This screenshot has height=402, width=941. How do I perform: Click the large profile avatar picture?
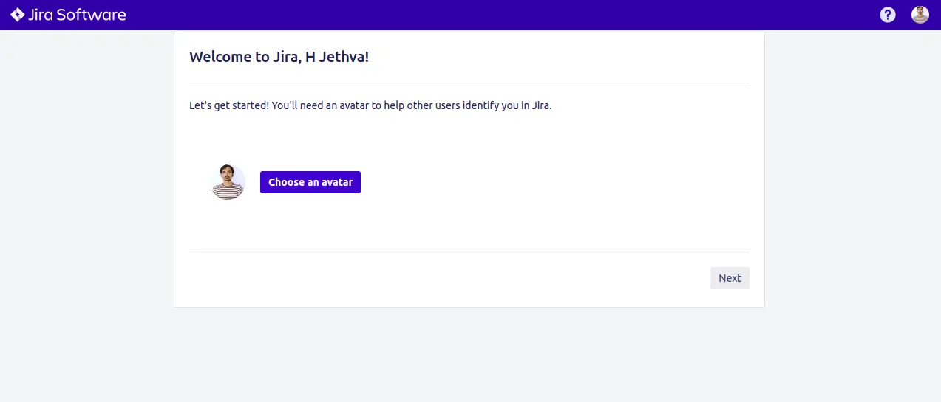coord(228,182)
